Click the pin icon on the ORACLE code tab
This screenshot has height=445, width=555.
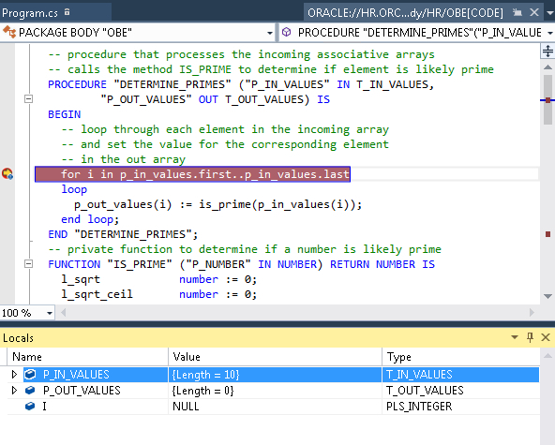517,13
